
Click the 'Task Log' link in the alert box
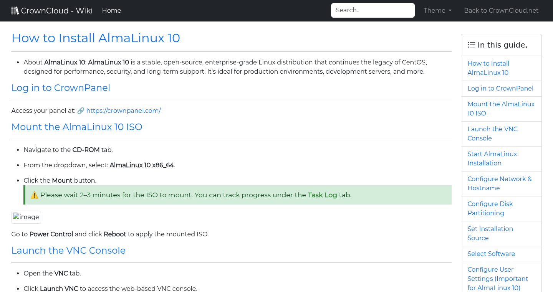click(322, 195)
